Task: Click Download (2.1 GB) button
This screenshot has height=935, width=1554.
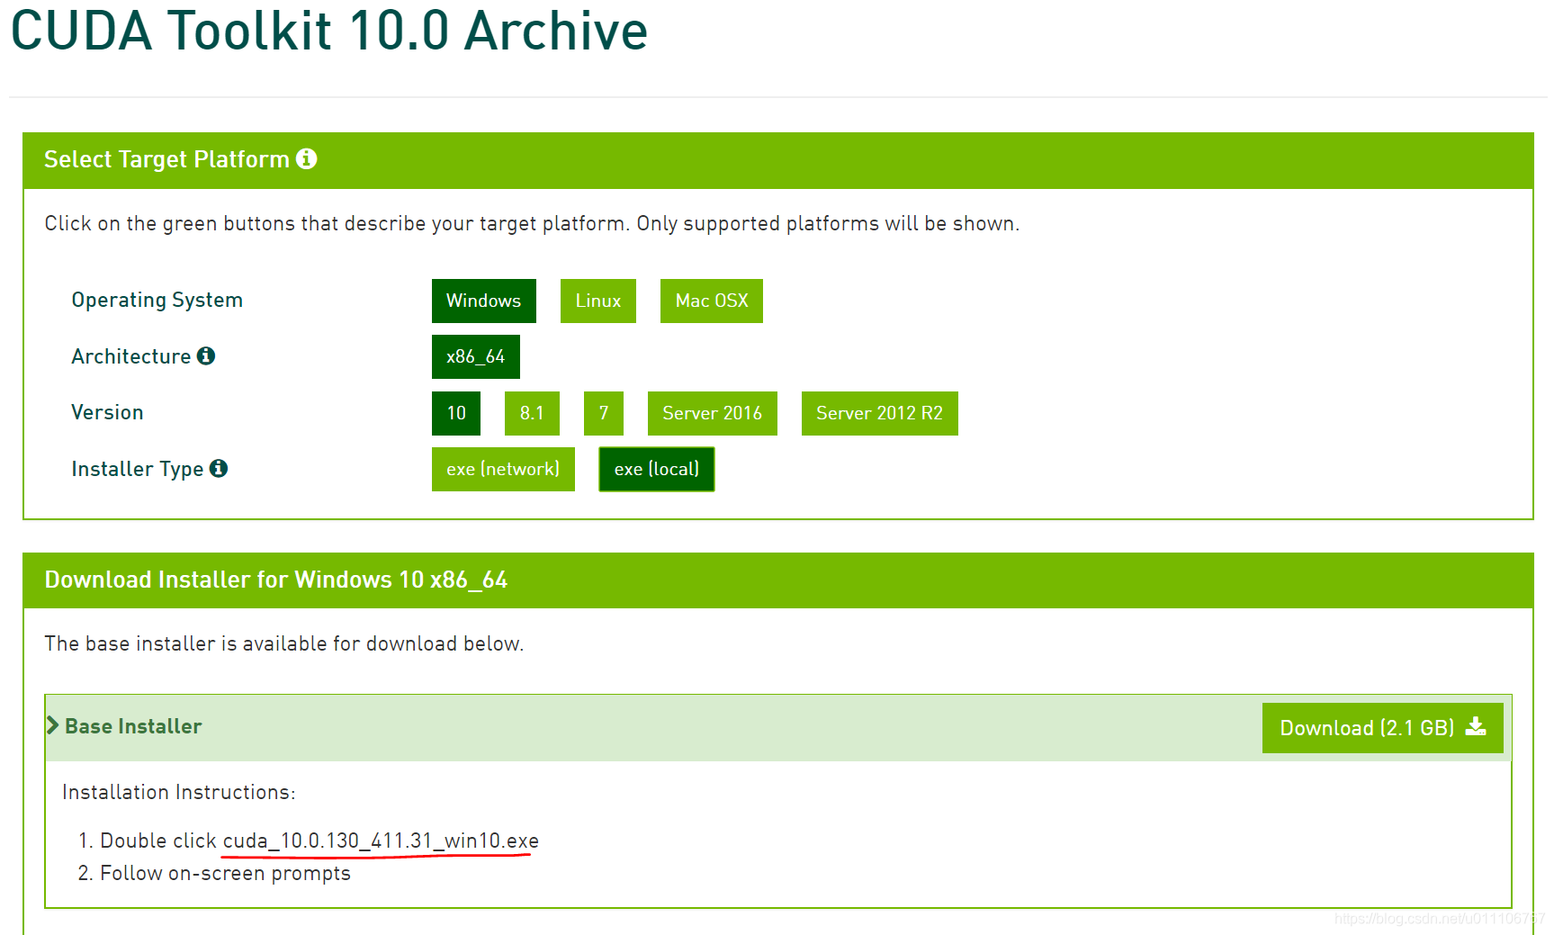Action: 1383,728
